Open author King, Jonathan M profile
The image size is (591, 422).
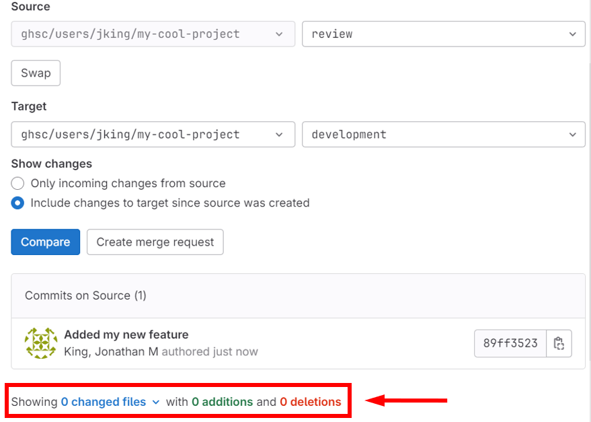[x=111, y=352]
